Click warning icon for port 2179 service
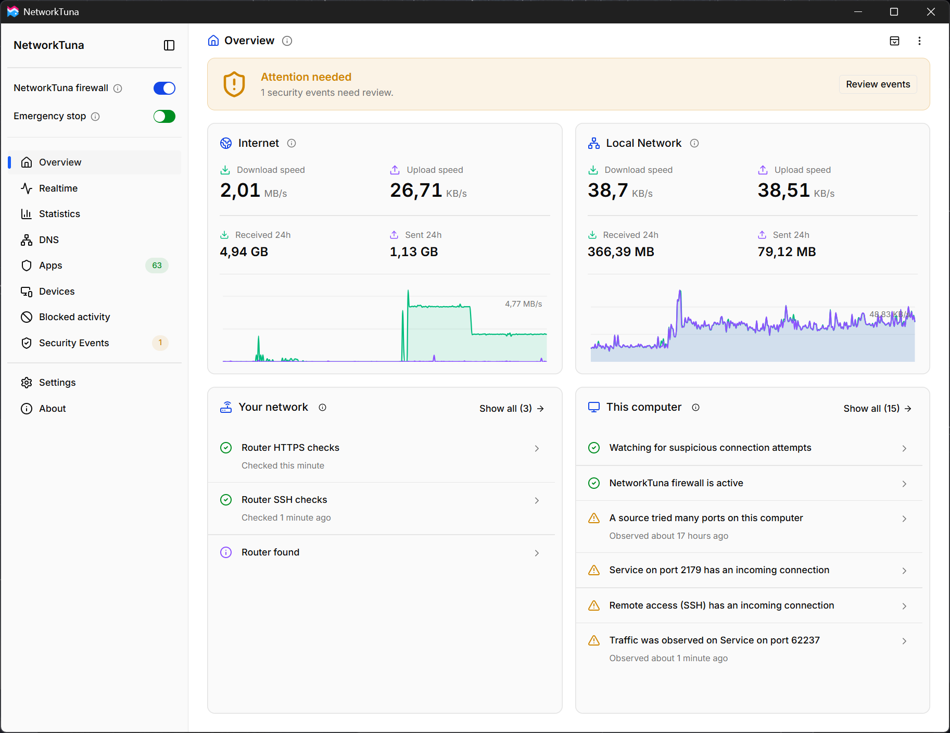This screenshot has width=950, height=733. 594,570
